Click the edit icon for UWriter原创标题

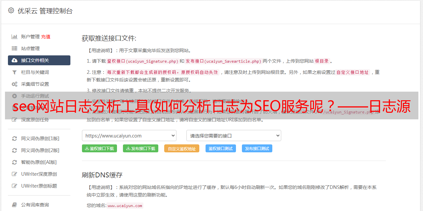point(14,186)
